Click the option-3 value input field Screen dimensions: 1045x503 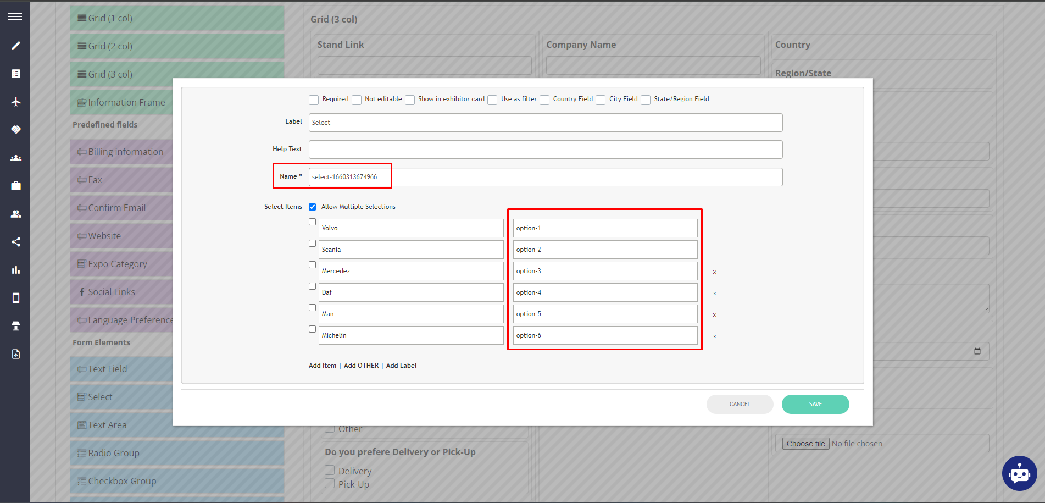point(605,271)
